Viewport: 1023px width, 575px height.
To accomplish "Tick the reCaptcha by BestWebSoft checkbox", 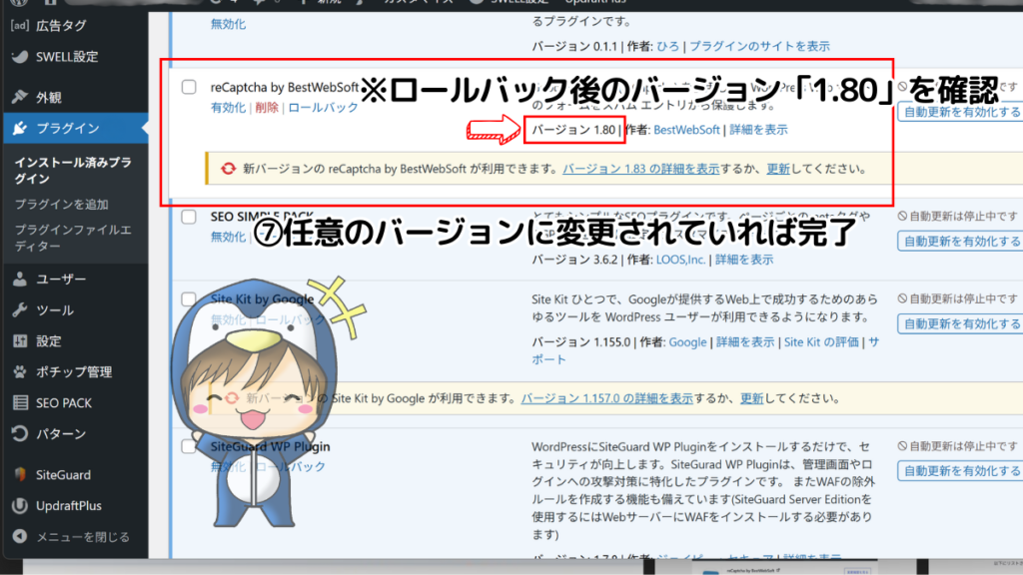I will coord(189,87).
